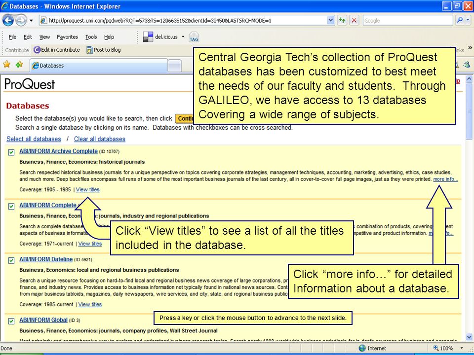Open the ABI/INFORM Complete database link
Screen dimensions: 474x355
48,205
